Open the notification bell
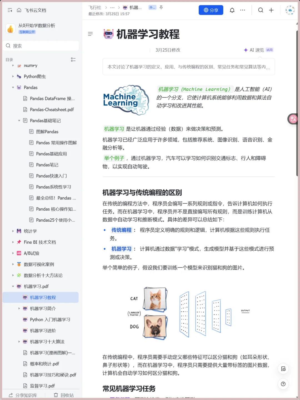 (x=232, y=10)
